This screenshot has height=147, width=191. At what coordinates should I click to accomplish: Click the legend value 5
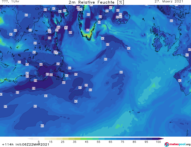[39, 142]
